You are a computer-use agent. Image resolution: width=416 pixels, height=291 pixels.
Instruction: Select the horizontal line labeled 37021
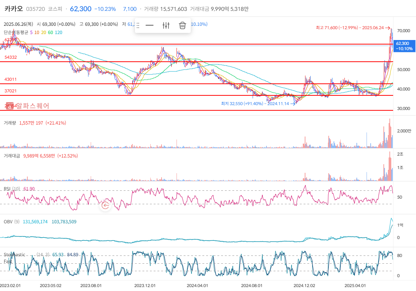tap(196, 95)
